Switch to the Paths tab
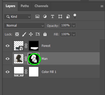The image size is (105, 95). (x=25, y=6)
